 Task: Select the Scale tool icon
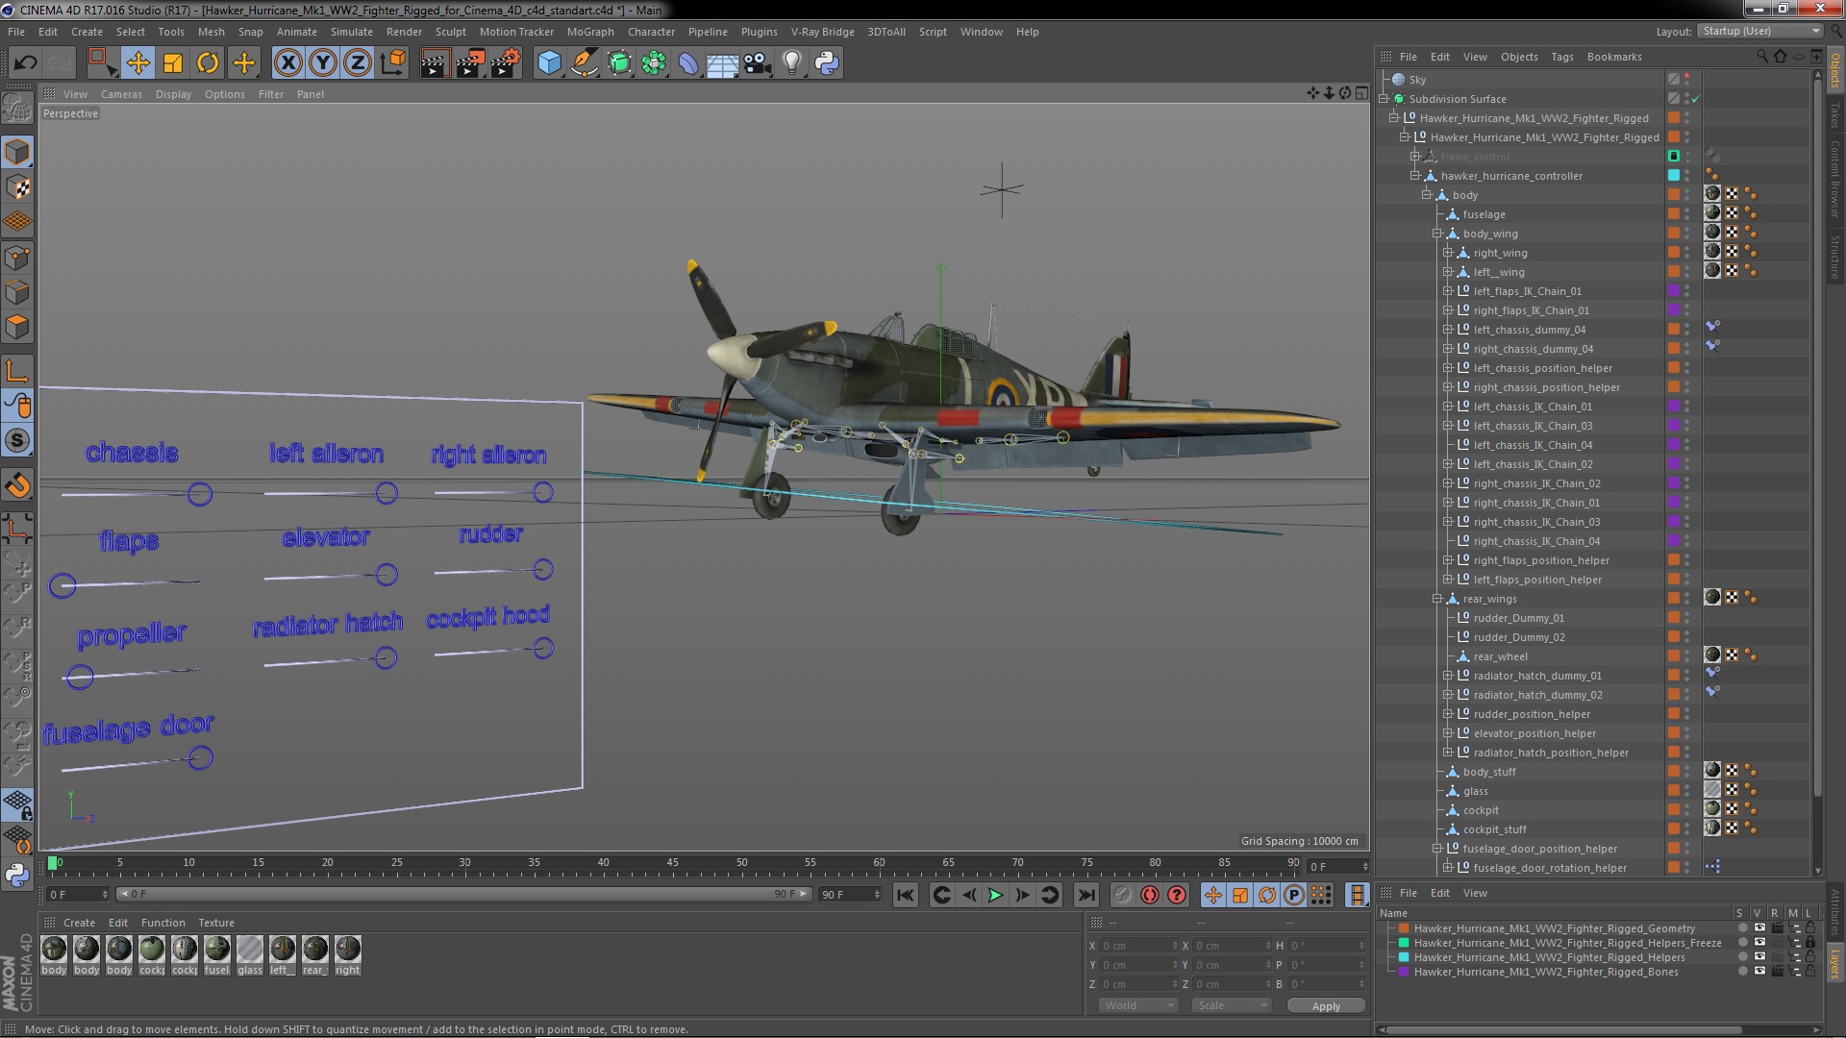(x=173, y=63)
